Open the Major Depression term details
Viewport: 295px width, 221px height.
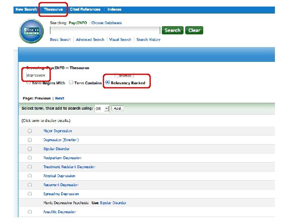coord(58,131)
